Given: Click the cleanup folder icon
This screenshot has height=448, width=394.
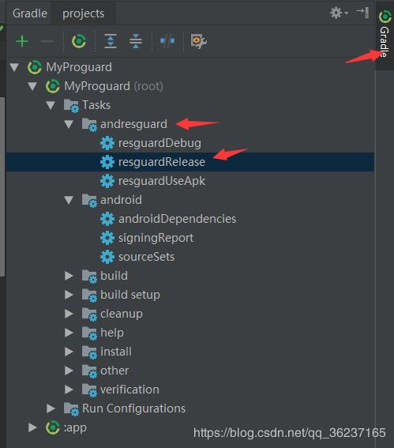Looking at the screenshot, I should click(89, 314).
